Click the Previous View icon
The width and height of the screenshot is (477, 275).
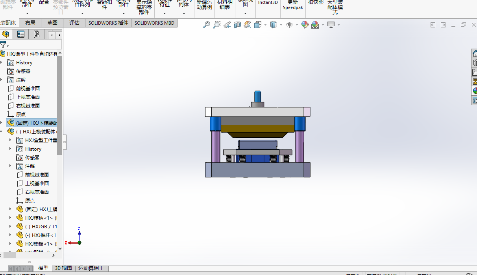tap(227, 25)
